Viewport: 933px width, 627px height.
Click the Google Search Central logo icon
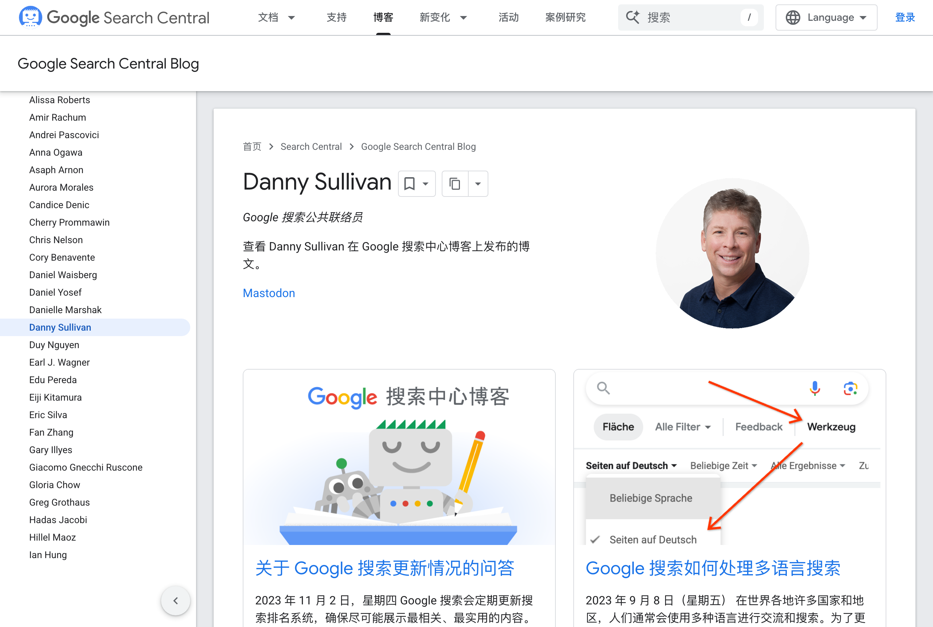click(30, 17)
